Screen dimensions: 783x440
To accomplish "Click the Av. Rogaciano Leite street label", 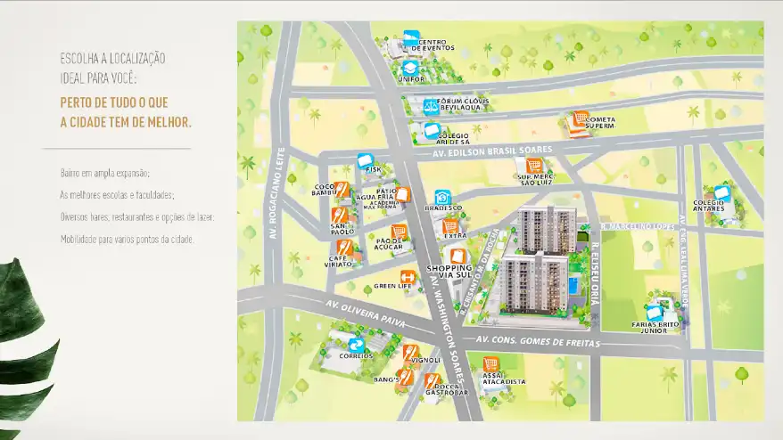I will pyautogui.click(x=276, y=193).
